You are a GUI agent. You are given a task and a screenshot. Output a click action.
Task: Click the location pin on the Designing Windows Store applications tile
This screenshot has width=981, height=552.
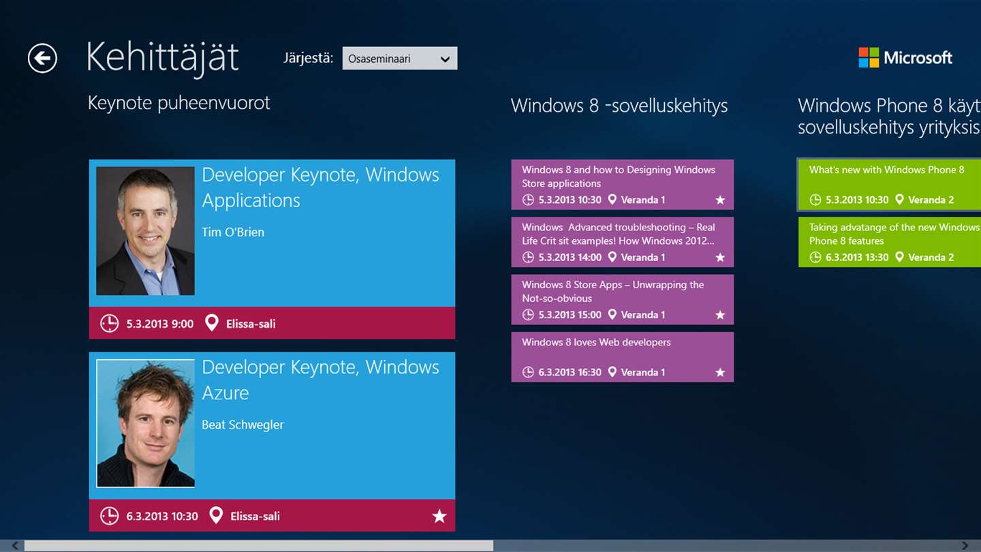(x=612, y=200)
